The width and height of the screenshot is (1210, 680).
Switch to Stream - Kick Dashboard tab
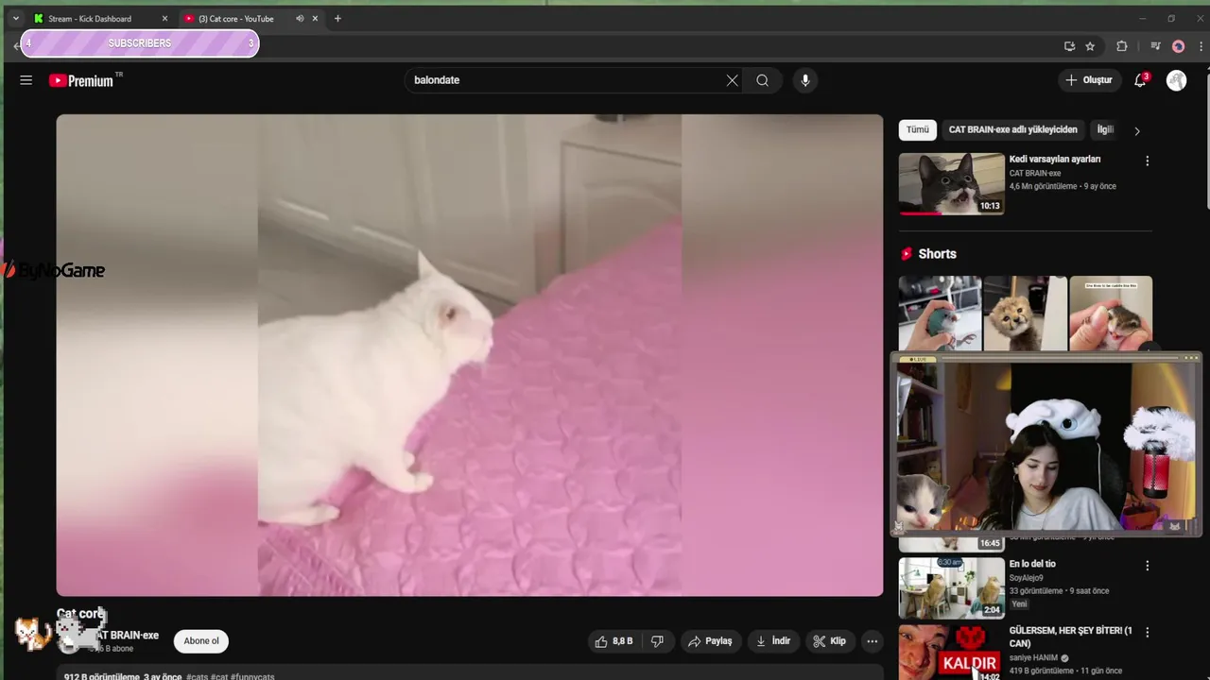99,18
